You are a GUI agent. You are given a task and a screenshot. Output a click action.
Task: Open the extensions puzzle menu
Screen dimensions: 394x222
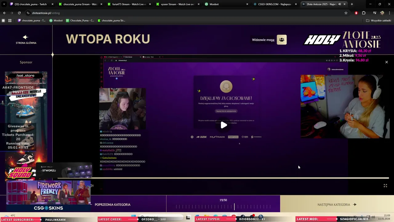(x=364, y=13)
